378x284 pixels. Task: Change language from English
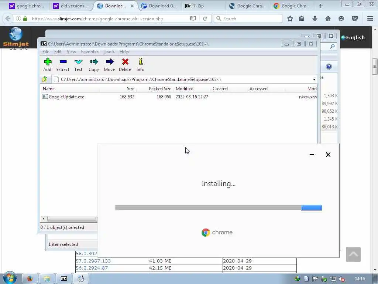353,38
